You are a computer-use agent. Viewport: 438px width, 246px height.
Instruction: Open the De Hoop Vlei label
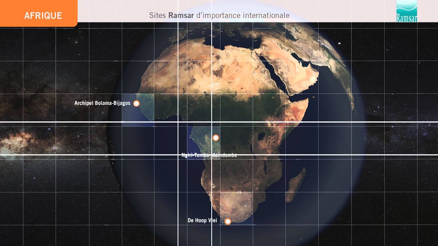tap(202, 221)
